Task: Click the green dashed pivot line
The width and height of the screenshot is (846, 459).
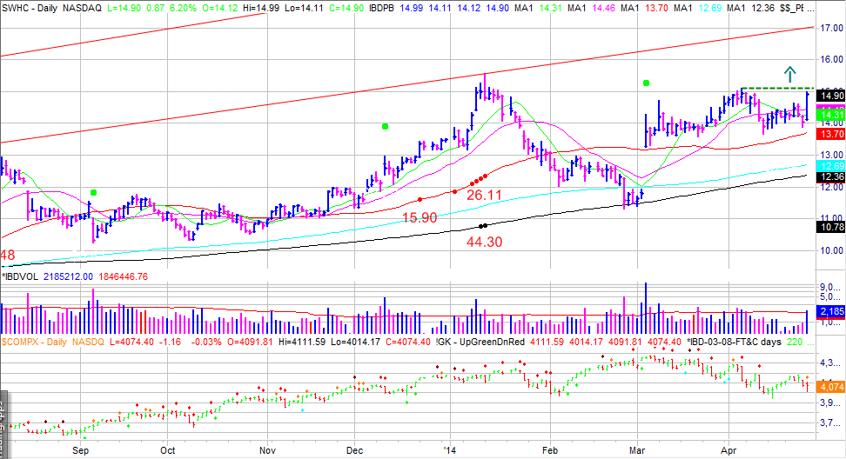Action: click(777, 88)
